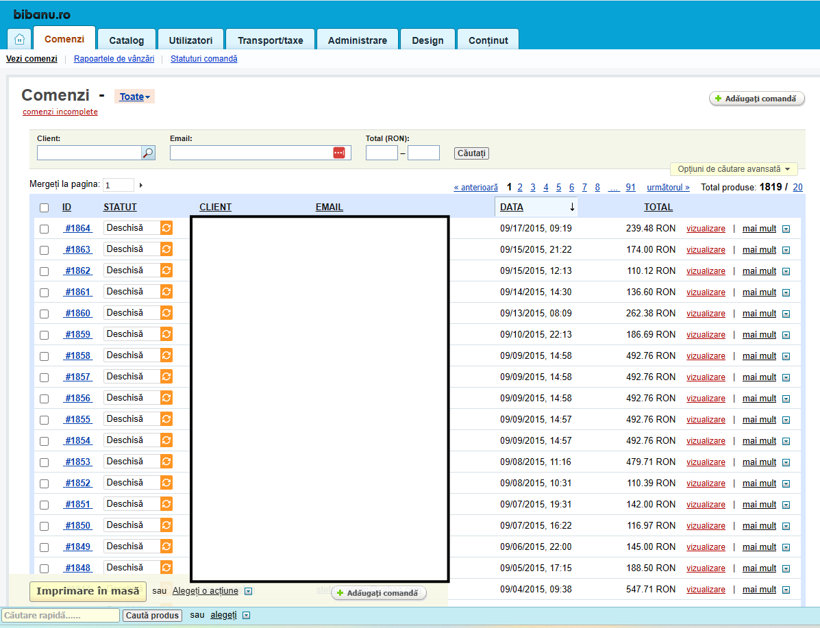
Task: Refresh status icon for order #1850
Action: 166,525
